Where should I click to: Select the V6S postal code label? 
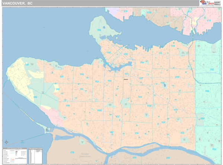click(58, 89)
